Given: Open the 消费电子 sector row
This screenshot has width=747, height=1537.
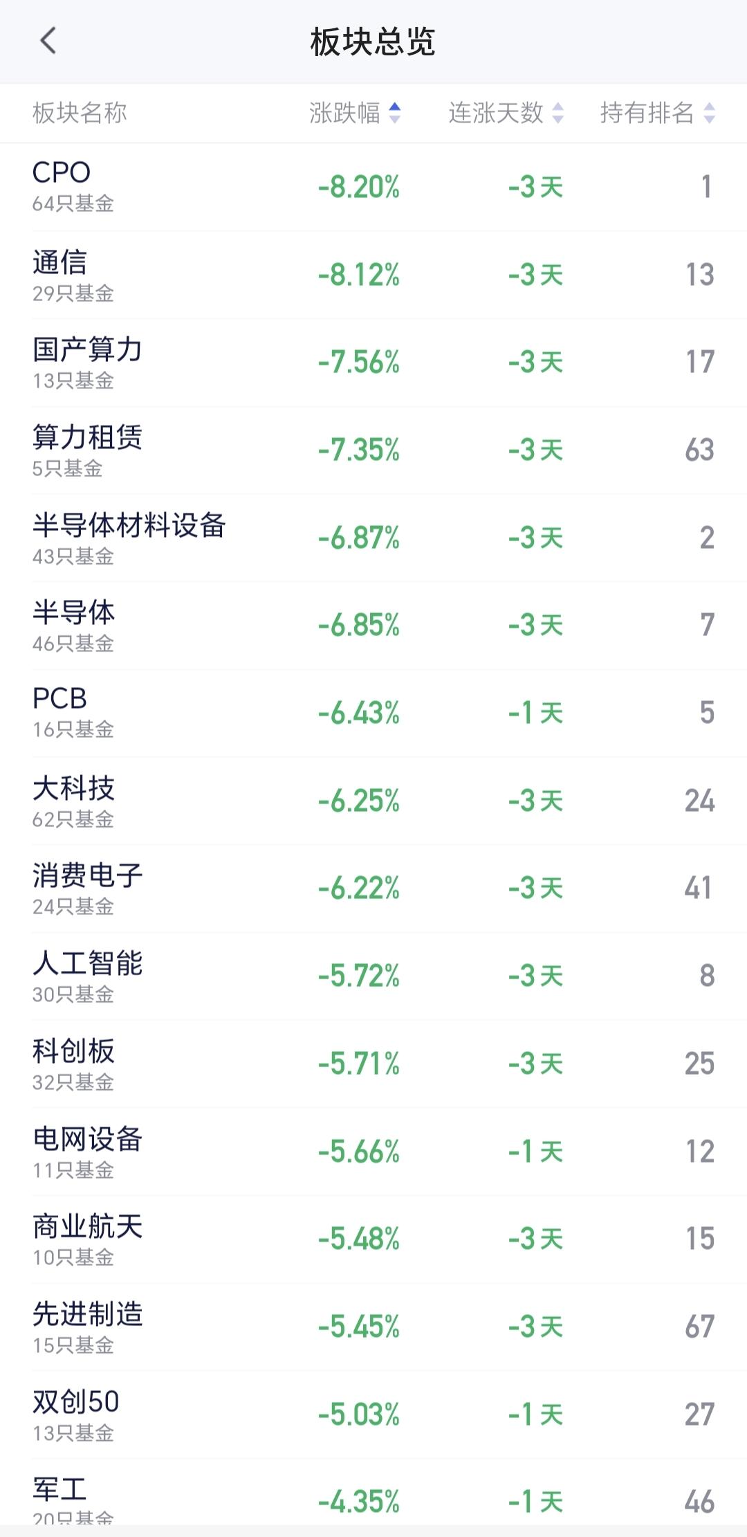Looking at the screenshot, I should click(x=373, y=889).
